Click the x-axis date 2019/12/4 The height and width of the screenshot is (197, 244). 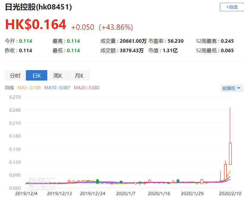tap(26, 193)
